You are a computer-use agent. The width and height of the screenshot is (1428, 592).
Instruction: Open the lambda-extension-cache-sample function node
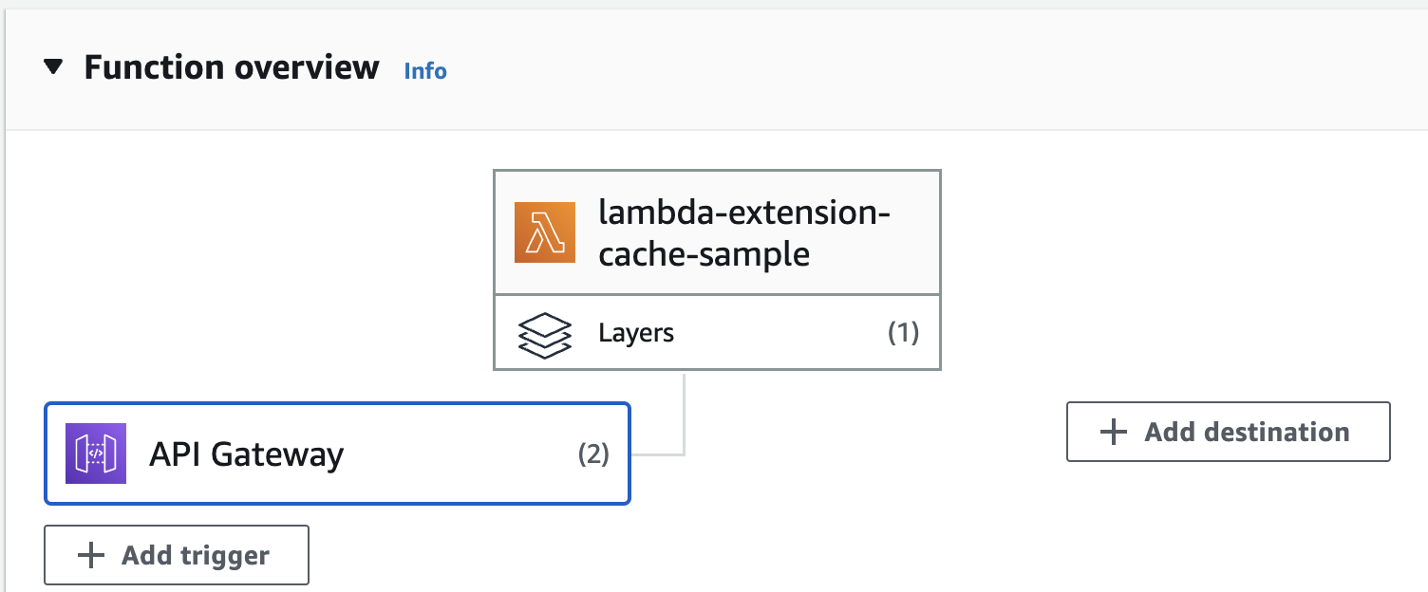click(717, 231)
